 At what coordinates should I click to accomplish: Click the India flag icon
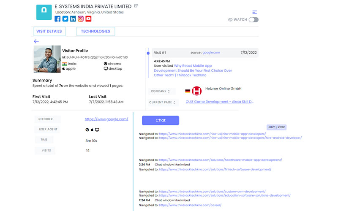click(x=65, y=64)
